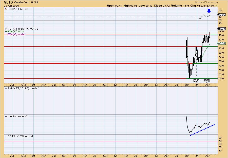Open the StockCharts.com copyright link
The image size is (228, 158).
tap(206, 2)
